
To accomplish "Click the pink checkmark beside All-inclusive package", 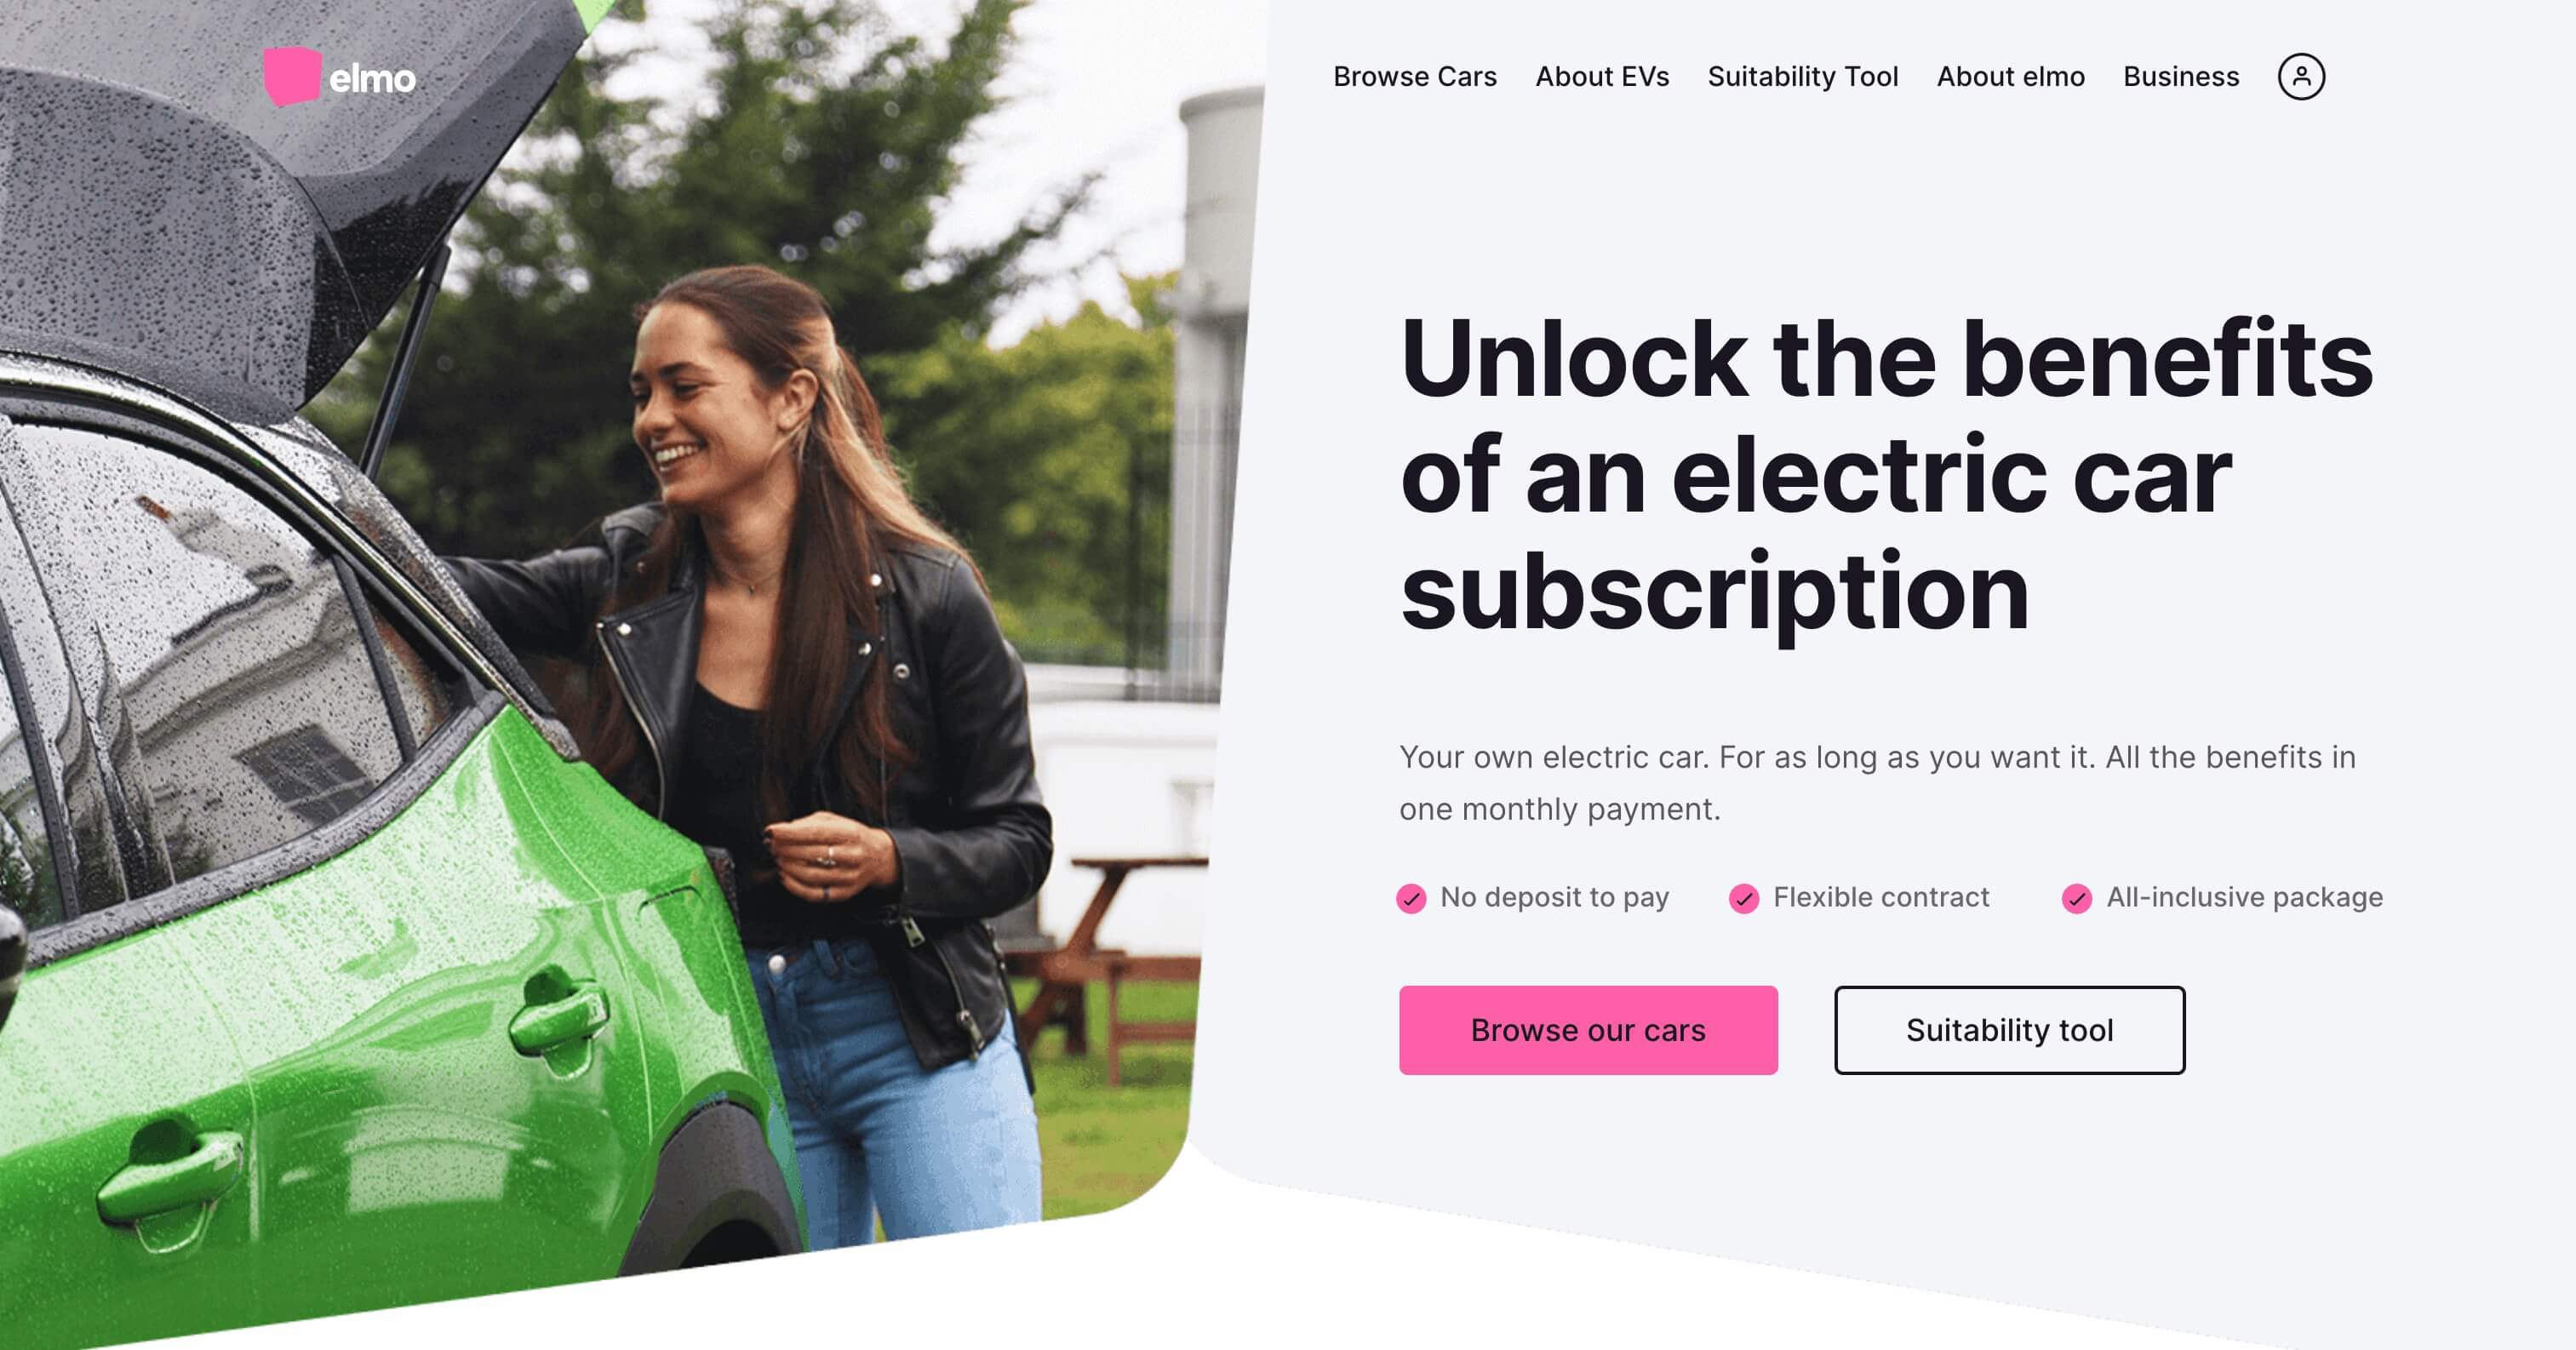I will pyautogui.click(x=2077, y=898).
